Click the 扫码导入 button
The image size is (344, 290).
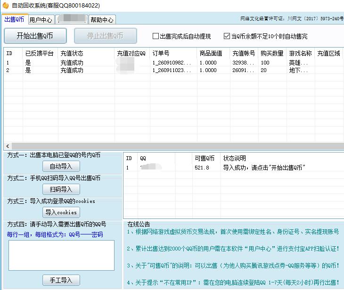click(x=61, y=189)
